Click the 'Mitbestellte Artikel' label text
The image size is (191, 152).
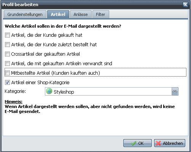click(30, 73)
